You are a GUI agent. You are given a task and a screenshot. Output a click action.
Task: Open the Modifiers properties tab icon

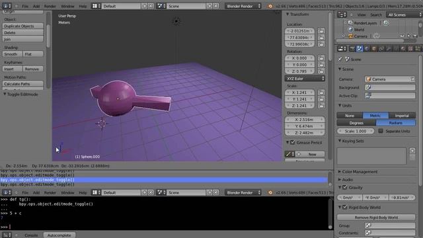pos(389,48)
